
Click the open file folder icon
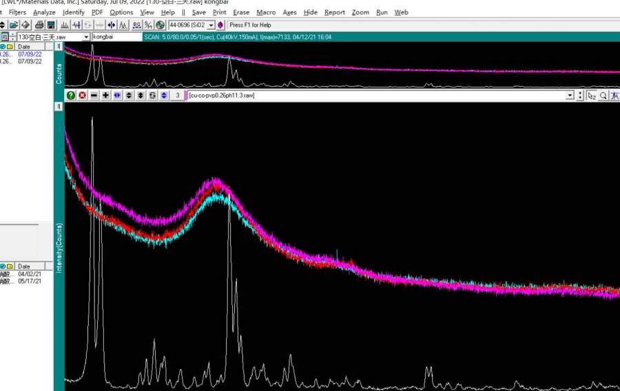point(14,25)
